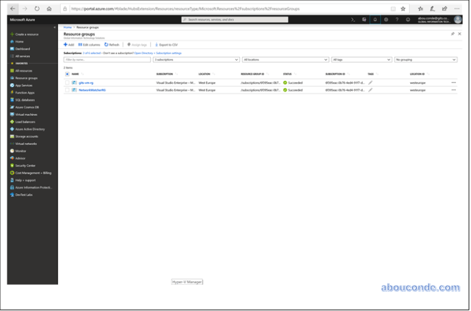
Task: Open the notifications bell
Action: [x=375, y=20]
